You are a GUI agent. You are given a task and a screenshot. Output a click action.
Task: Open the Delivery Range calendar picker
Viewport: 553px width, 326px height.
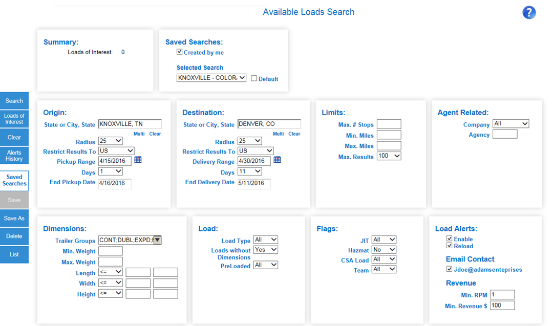click(x=276, y=159)
